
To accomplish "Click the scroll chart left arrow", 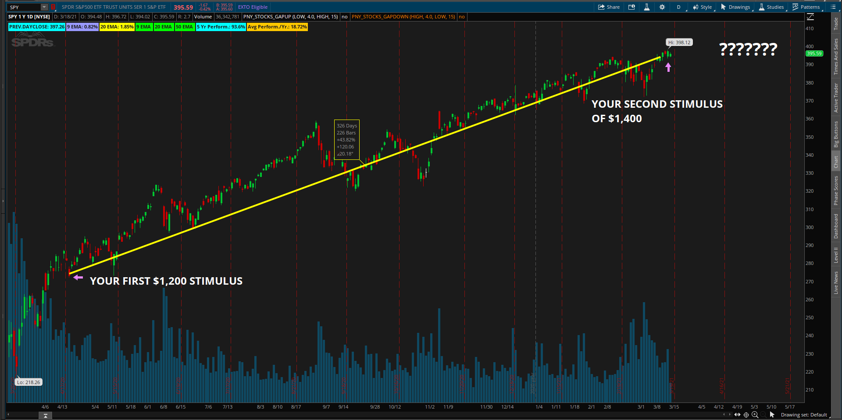I will pos(724,414).
